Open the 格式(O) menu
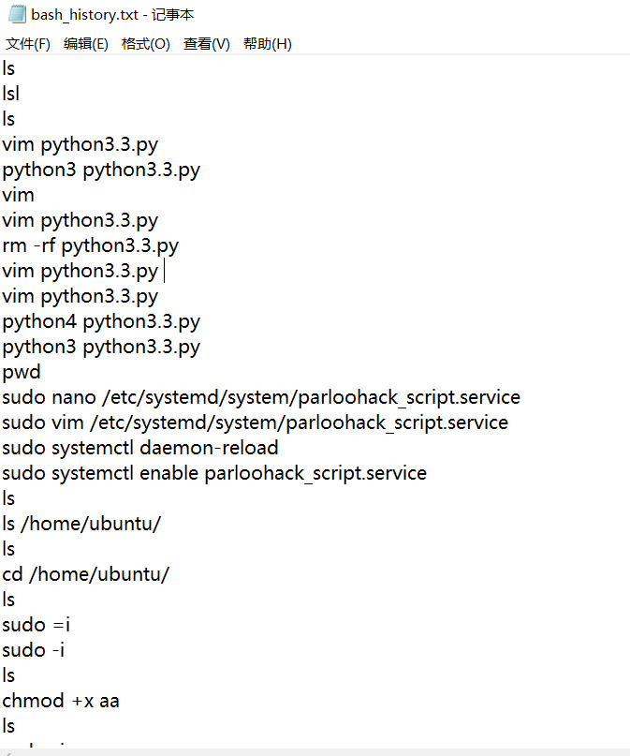This screenshot has width=630, height=756. [x=145, y=44]
